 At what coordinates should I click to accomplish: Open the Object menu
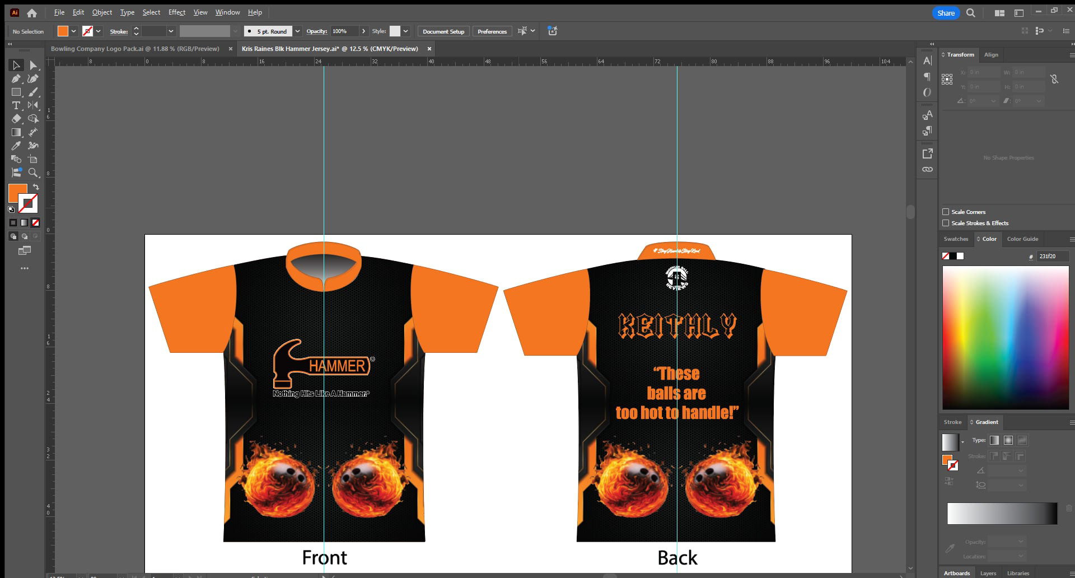click(102, 12)
